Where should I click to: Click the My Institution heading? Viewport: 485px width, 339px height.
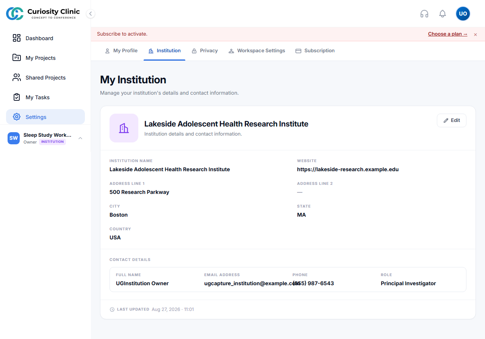133,80
